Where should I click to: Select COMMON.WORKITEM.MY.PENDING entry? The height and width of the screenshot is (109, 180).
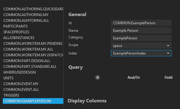[x=33, y=44]
